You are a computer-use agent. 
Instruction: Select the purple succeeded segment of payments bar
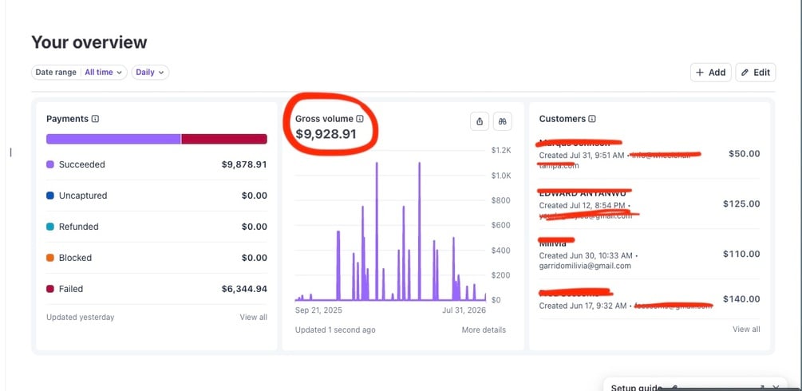tap(113, 139)
